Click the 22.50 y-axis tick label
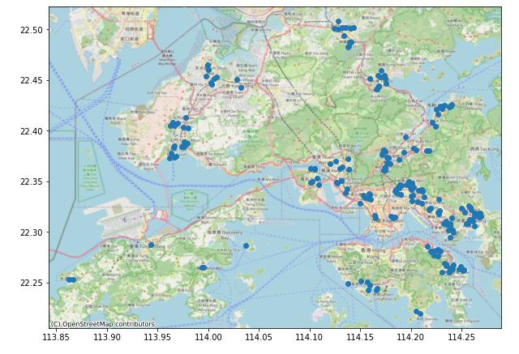Screen dimensions: 519x354 pyautogui.click(x=32, y=30)
